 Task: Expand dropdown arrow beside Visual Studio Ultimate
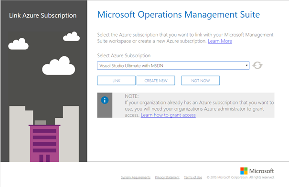[246, 65]
